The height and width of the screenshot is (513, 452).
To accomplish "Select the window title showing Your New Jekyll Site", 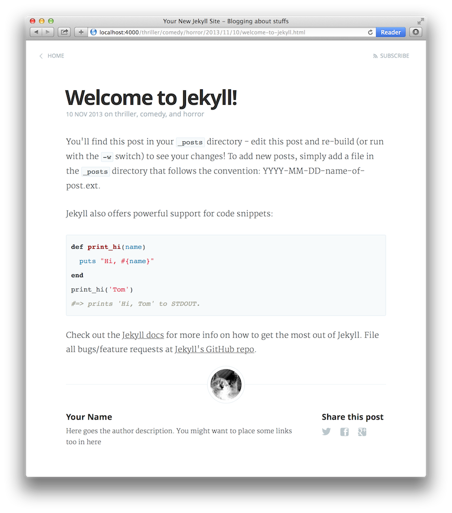I will pyautogui.click(x=226, y=21).
